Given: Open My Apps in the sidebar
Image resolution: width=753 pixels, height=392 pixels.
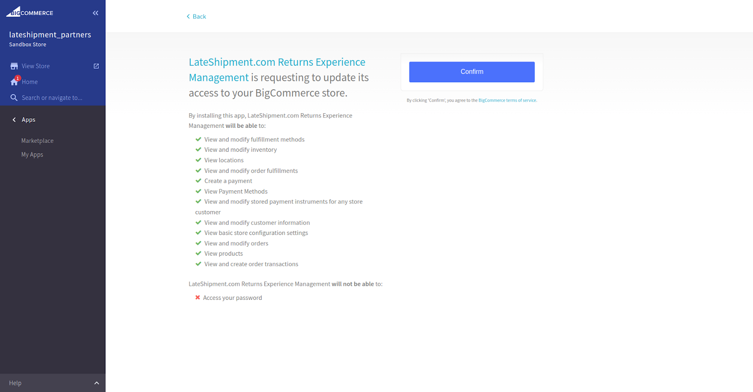Looking at the screenshot, I should coord(32,155).
